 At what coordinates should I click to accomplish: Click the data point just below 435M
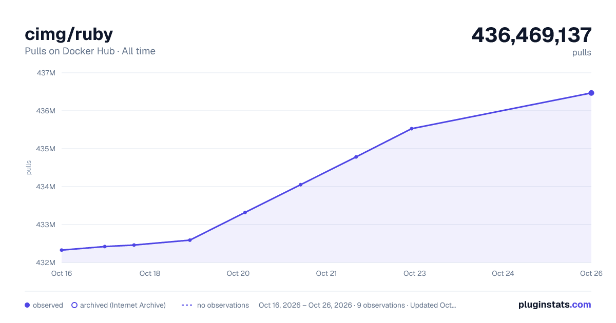click(356, 157)
